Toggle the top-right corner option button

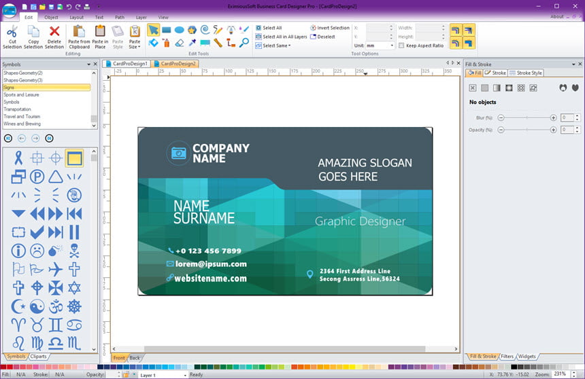coord(469,30)
